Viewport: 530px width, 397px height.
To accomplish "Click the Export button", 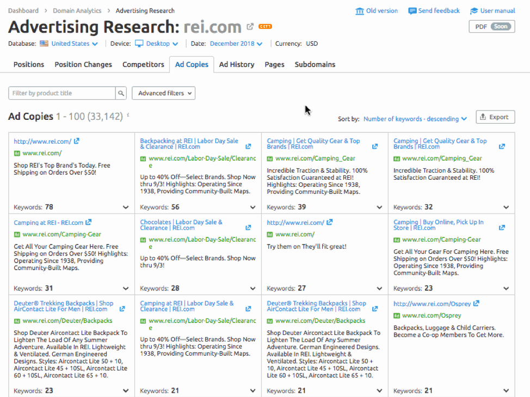I will point(495,117).
